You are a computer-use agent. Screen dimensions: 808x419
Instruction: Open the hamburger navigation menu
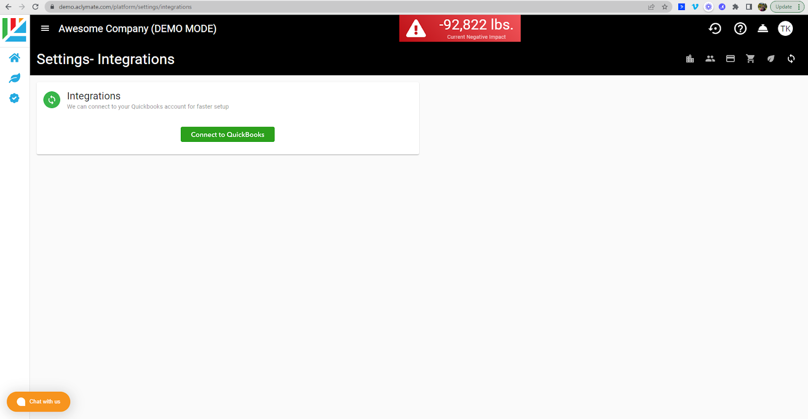point(45,28)
